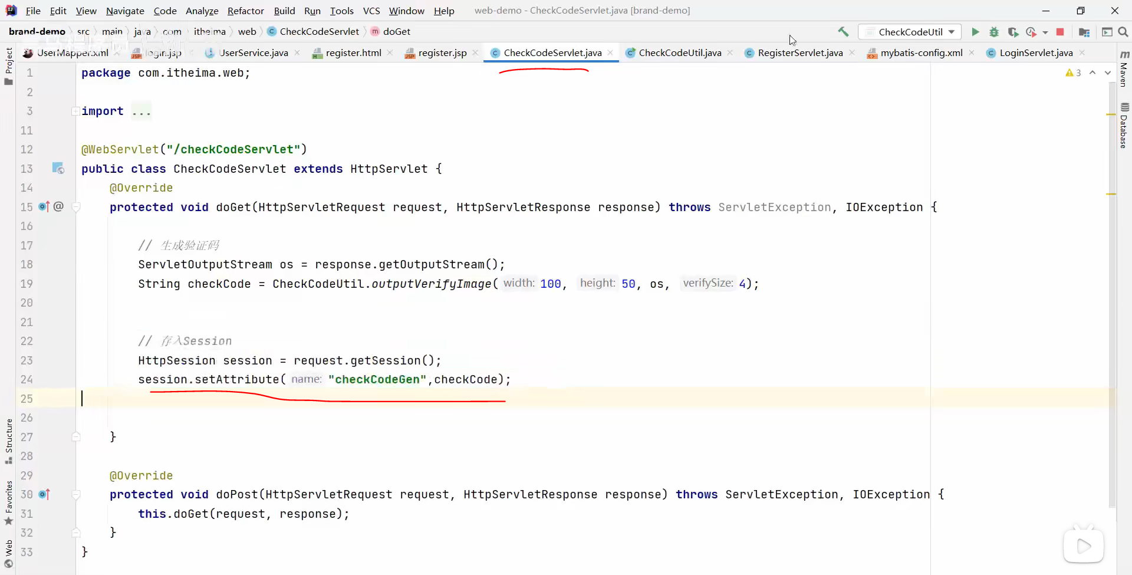This screenshot has width=1132, height=575.
Task: Go to the next highlighted error arrow
Action: point(1107,73)
